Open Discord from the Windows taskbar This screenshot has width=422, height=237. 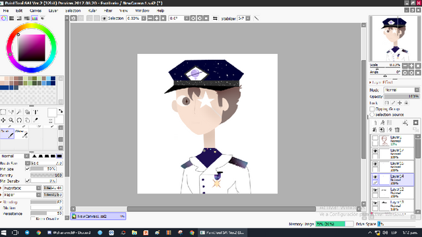coord(69,232)
